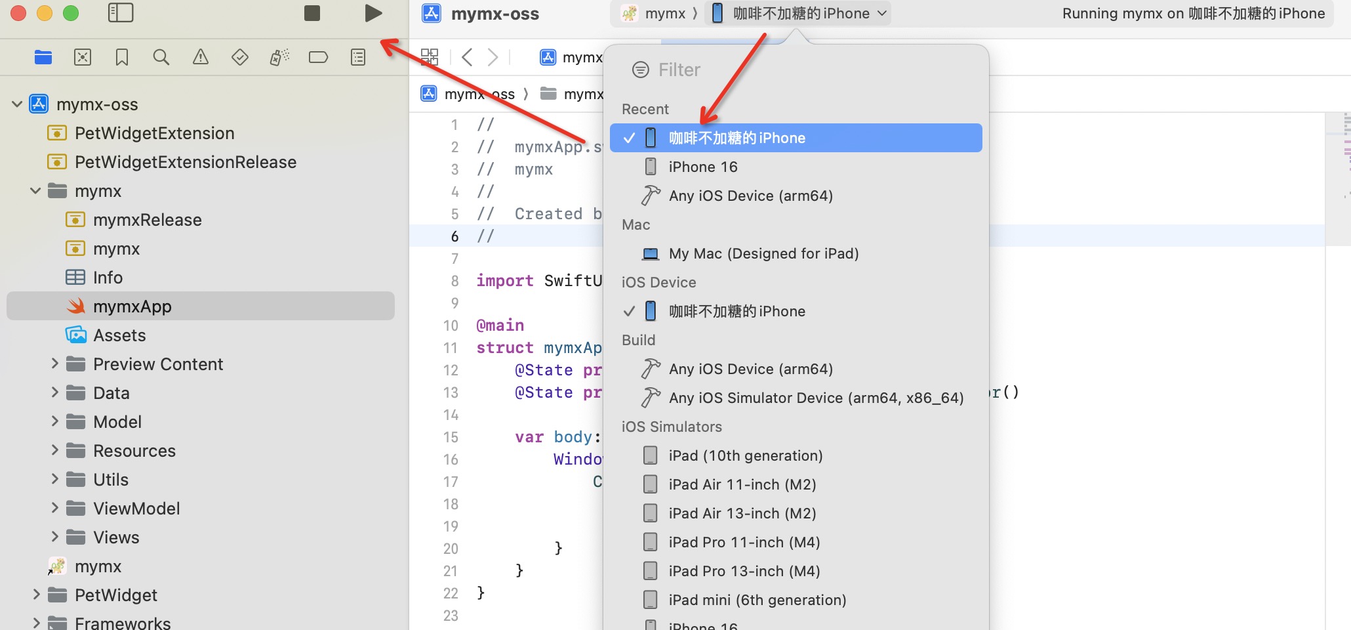Click the mymx folder breadcrumb in jump bar
The width and height of the screenshot is (1351, 630).
click(x=571, y=94)
